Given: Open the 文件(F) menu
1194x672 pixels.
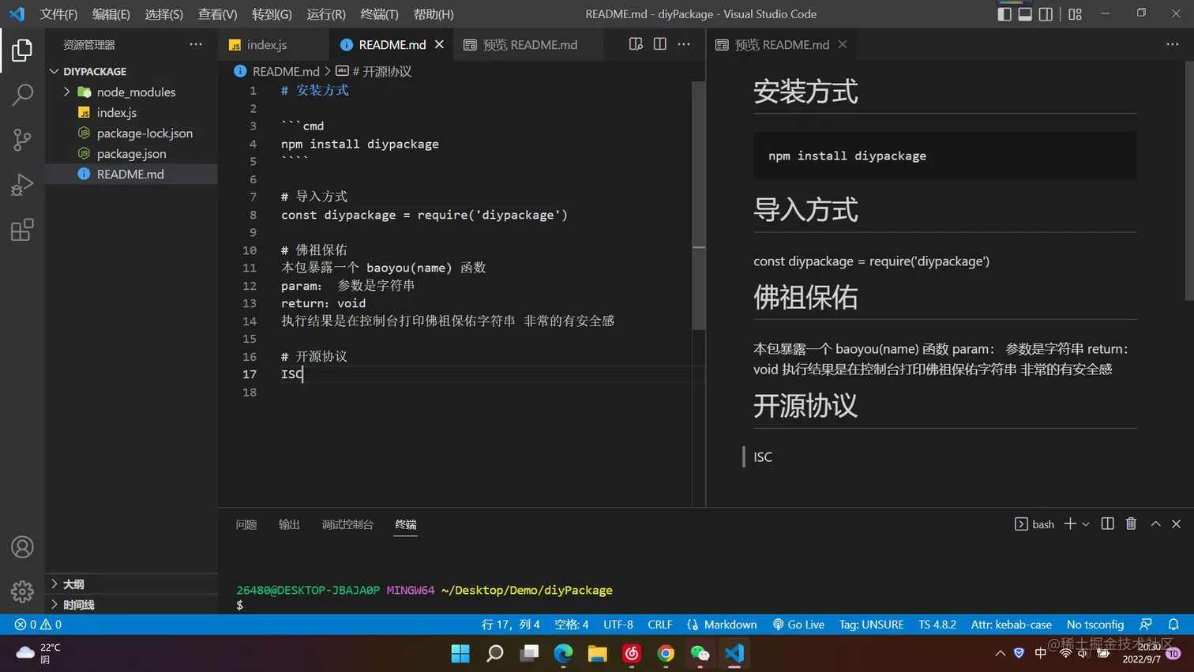Looking at the screenshot, I should [59, 14].
